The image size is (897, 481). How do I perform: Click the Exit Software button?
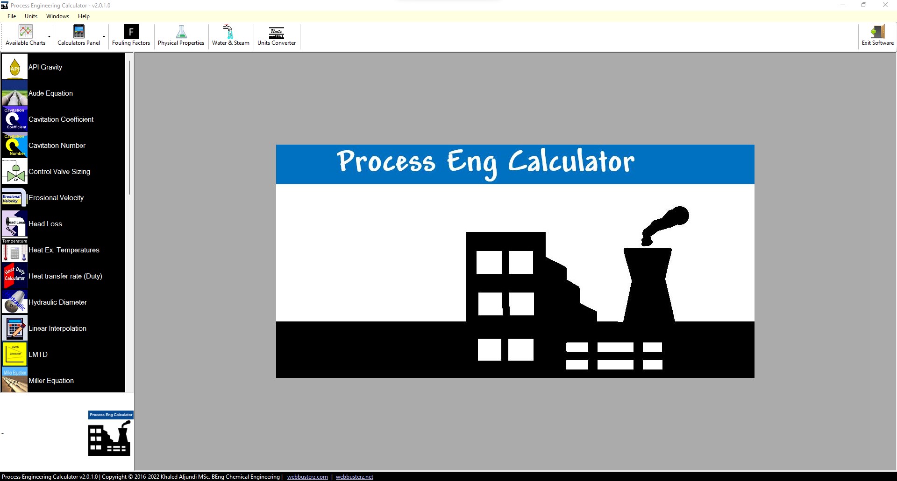(x=878, y=36)
